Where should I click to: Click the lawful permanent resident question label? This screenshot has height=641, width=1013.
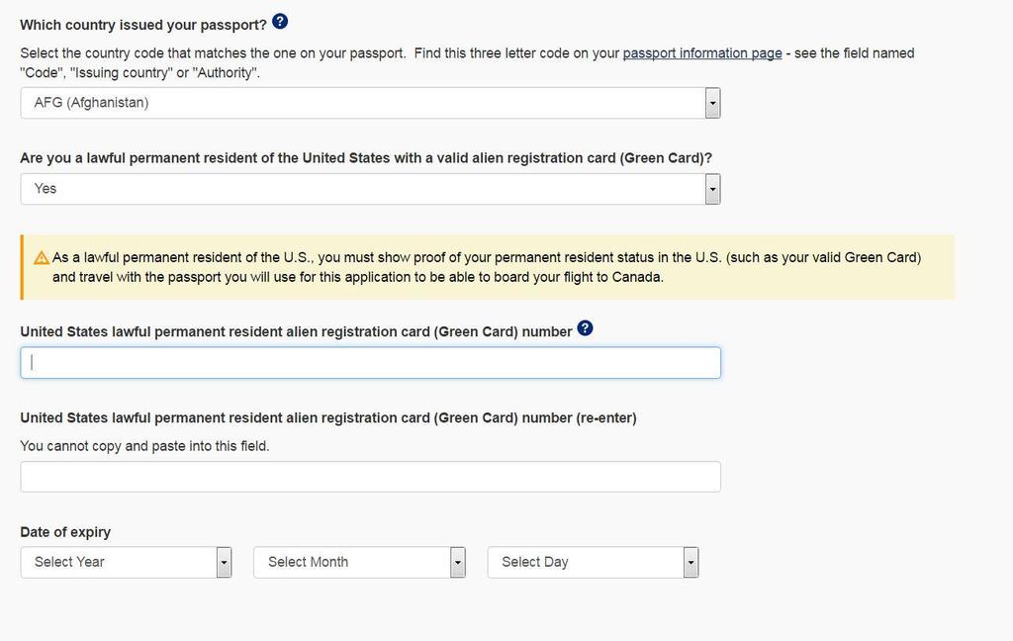click(366, 158)
